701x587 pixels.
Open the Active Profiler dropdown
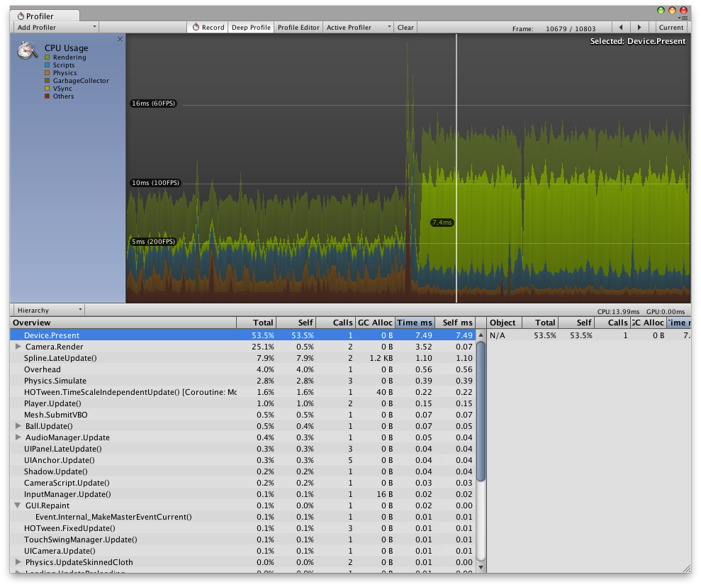(x=358, y=28)
